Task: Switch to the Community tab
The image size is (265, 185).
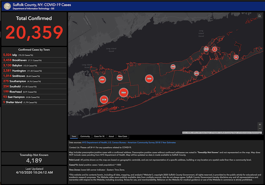Action: click(85, 136)
